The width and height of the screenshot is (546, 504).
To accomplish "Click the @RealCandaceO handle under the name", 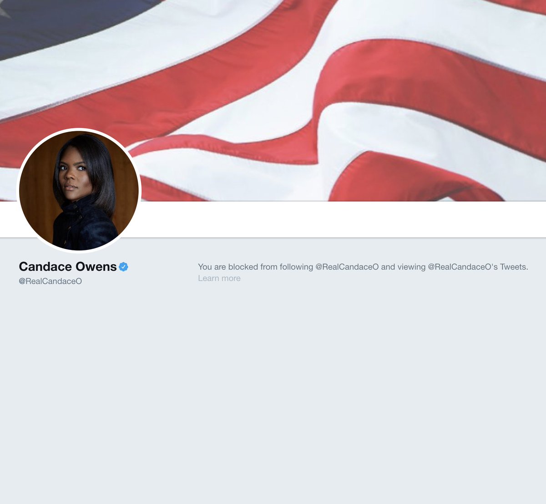I will pyautogui.click(x=51, y=281).
